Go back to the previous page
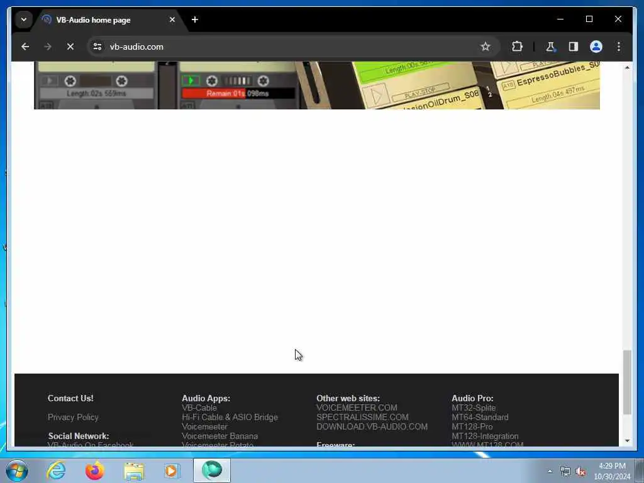 [25, 47]
